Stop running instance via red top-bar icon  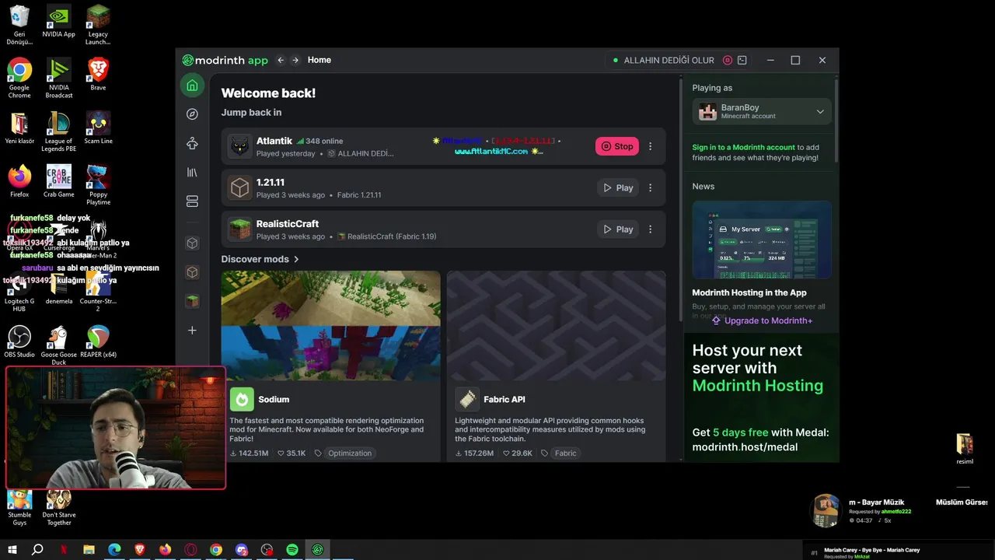[728, 60]
